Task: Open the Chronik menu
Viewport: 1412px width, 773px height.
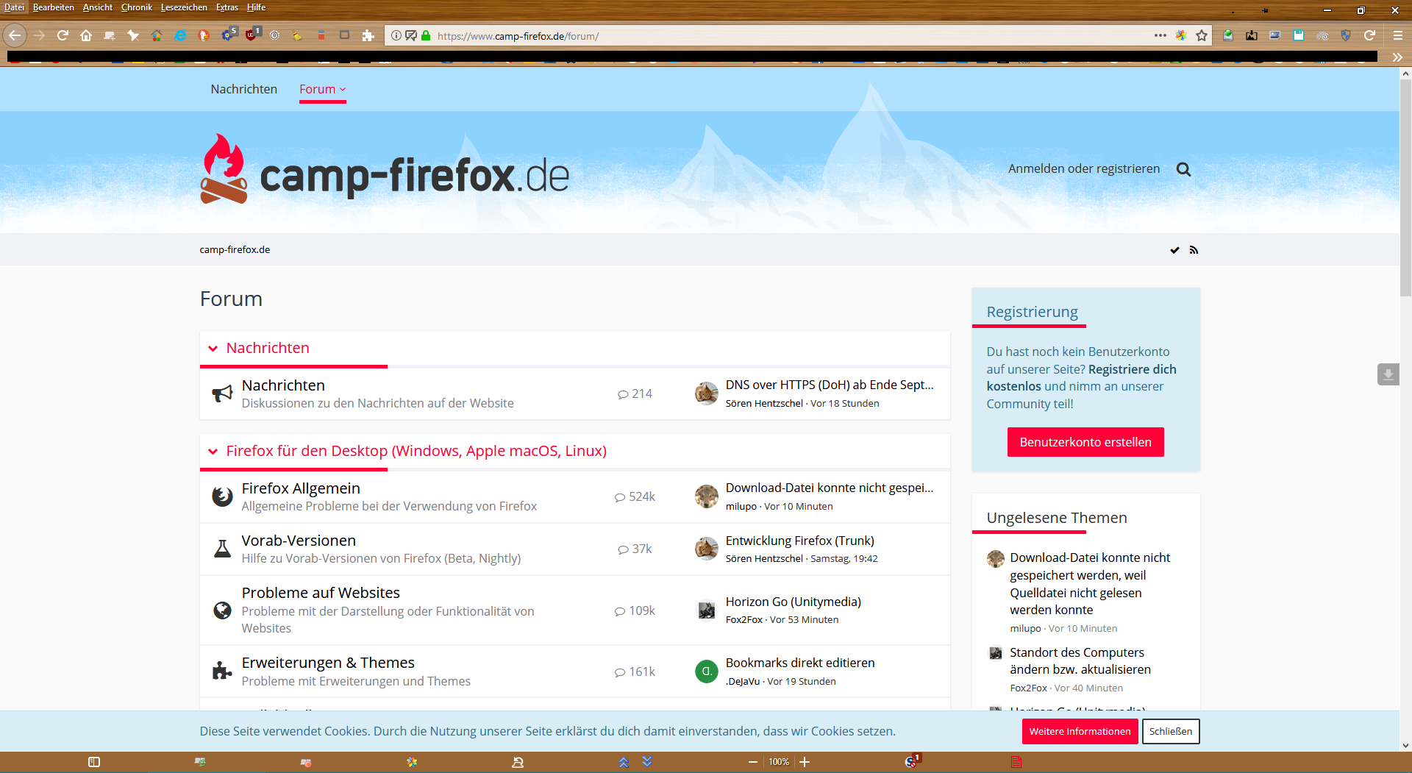Action: click(x=137, y=7)
